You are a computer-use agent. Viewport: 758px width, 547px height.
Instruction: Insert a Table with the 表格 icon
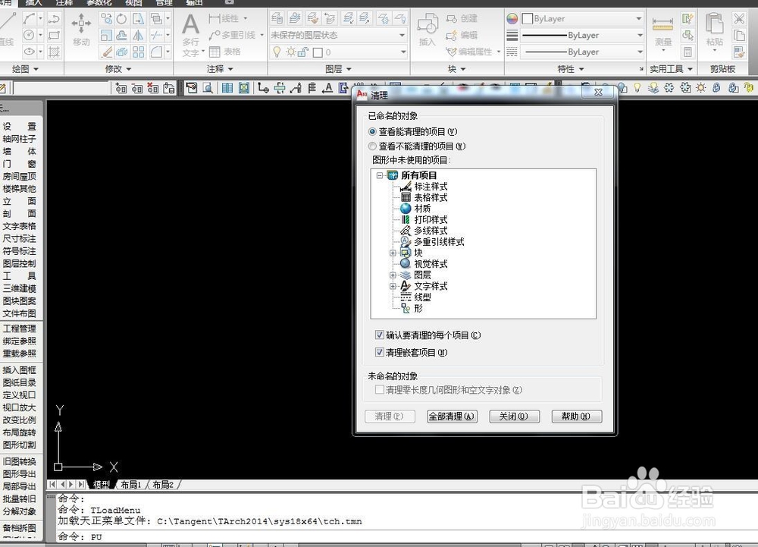pos(215,51)
